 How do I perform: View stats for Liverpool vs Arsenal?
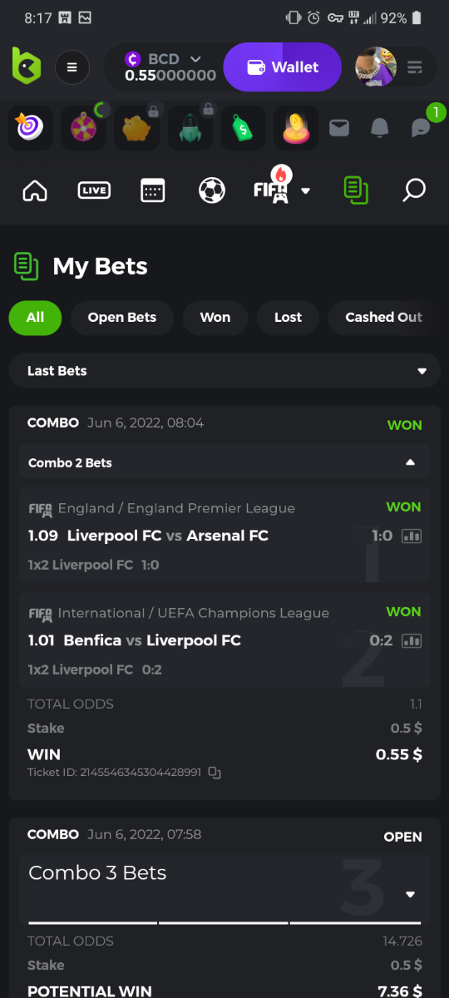click(412, 536)
